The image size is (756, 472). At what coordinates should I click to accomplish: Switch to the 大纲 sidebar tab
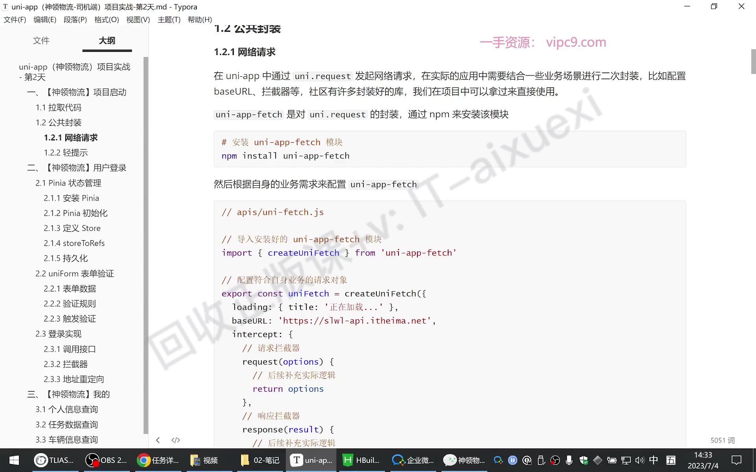(x=107, y=41)
